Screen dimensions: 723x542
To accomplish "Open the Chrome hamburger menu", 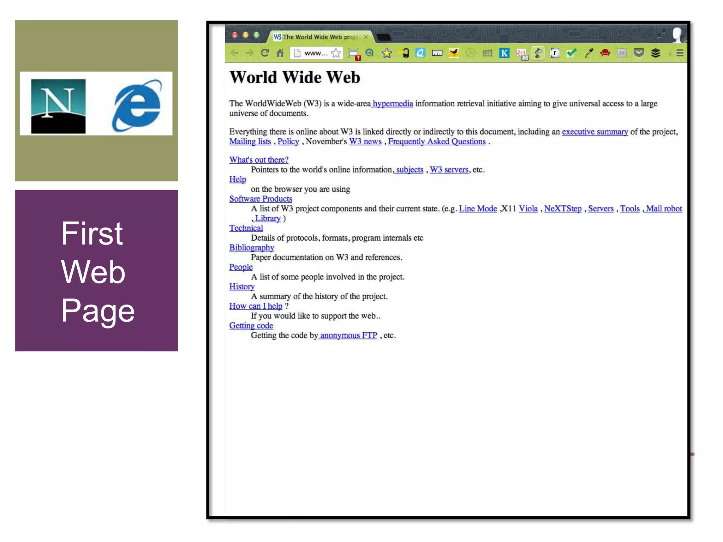I will coord(680,53).
